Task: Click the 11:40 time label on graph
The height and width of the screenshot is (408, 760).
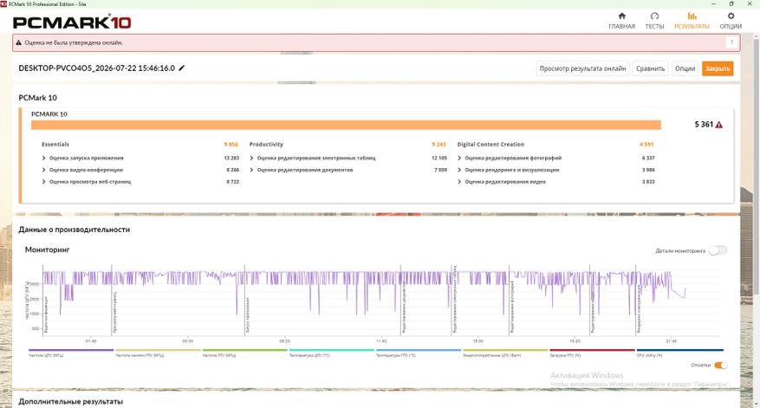Action: (381, 341)
